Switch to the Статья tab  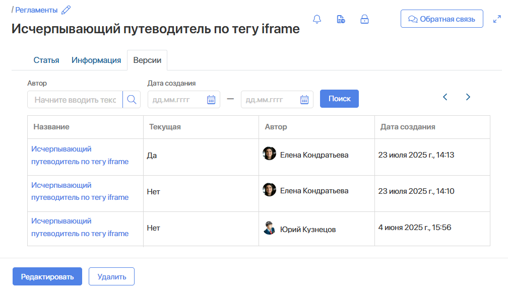(x=46, y=60)
